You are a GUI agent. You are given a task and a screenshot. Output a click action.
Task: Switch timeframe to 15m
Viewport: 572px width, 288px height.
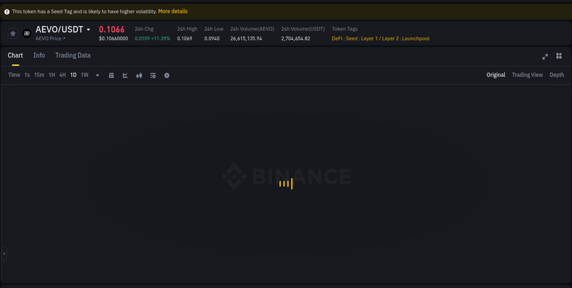tap(39, 75)
